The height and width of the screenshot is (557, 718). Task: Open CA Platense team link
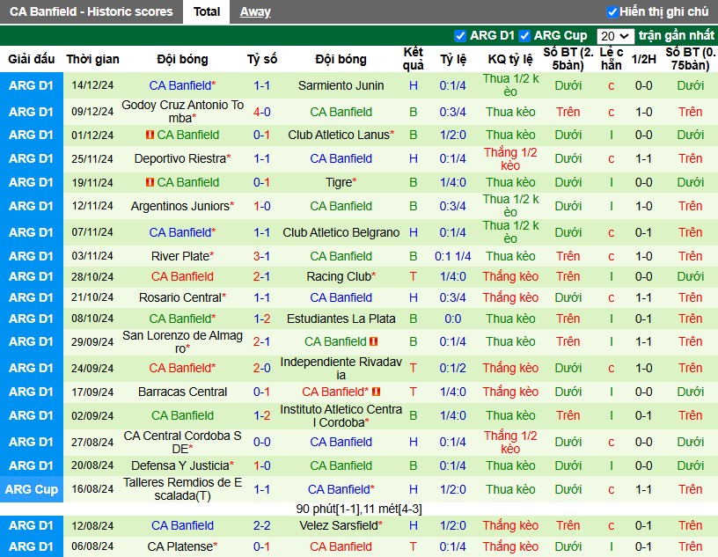pos(180,547)
